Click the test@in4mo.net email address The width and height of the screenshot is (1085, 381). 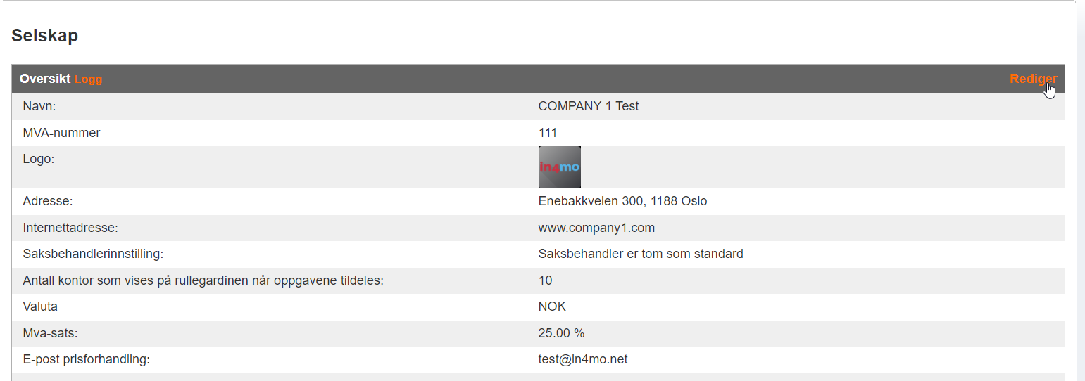(582, 359)
